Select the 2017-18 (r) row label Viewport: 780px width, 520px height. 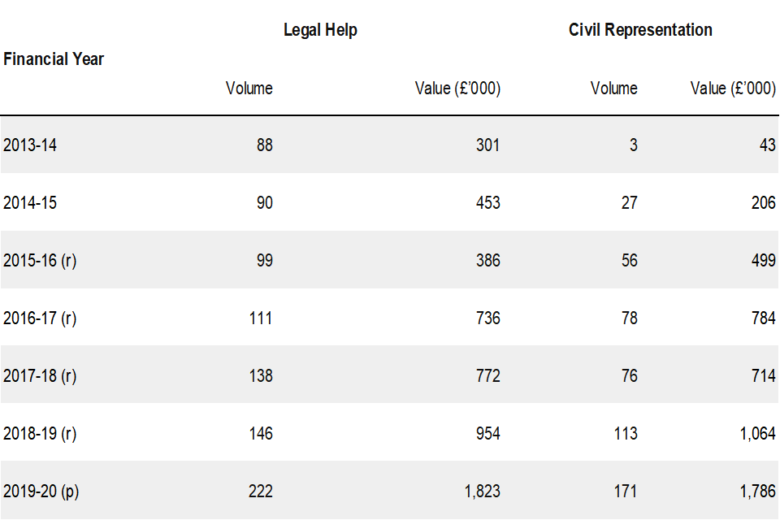pos(40,376)
